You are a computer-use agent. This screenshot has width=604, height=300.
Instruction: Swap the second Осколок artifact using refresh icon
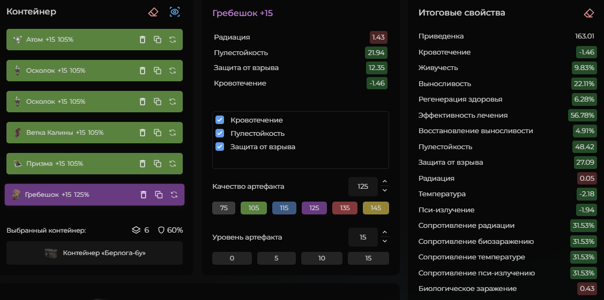(x=173, y=102)
